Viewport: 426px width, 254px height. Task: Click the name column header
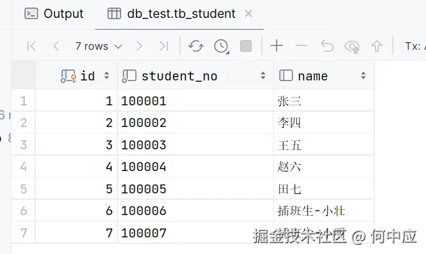coord(324,75)
